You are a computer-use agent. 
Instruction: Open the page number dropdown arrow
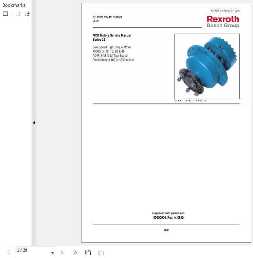click(x=52, y=253)
